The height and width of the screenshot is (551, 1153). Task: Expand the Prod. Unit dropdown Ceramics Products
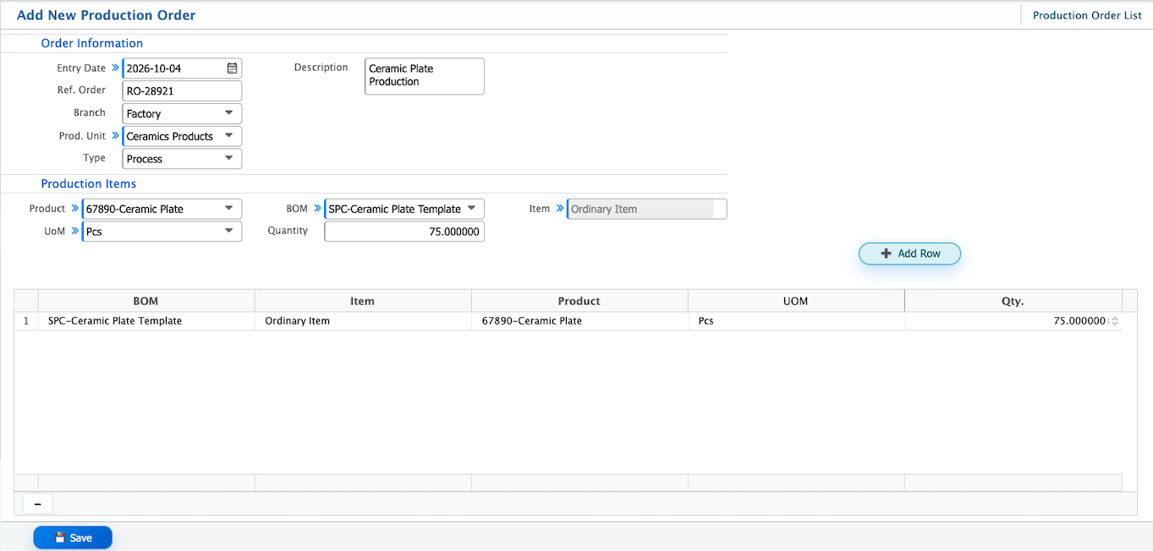pyautogui.click(x=182, y=136)
